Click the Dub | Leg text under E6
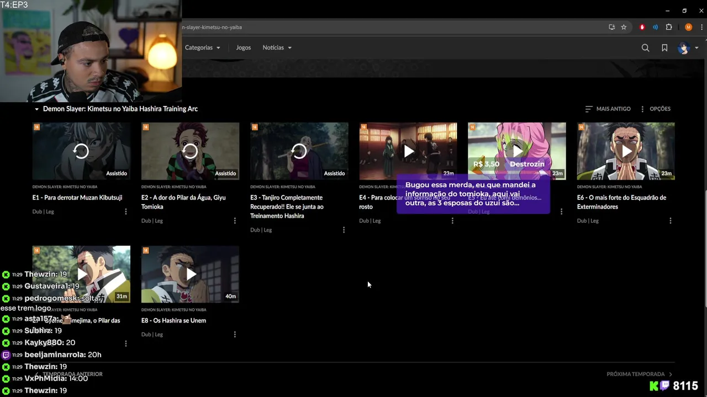This screenshot has width=707, height=397. click(x=588, y=221)
